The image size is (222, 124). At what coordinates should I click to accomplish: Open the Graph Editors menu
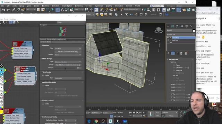click(67, 6)
